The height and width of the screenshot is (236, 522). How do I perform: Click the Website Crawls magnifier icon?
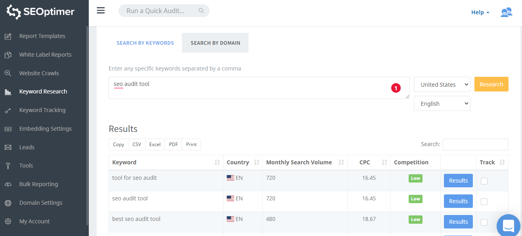[x=8, y=73]
